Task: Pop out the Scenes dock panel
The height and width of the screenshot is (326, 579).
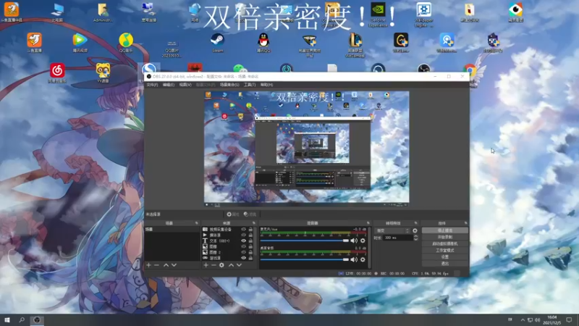Action: [196, 223]
